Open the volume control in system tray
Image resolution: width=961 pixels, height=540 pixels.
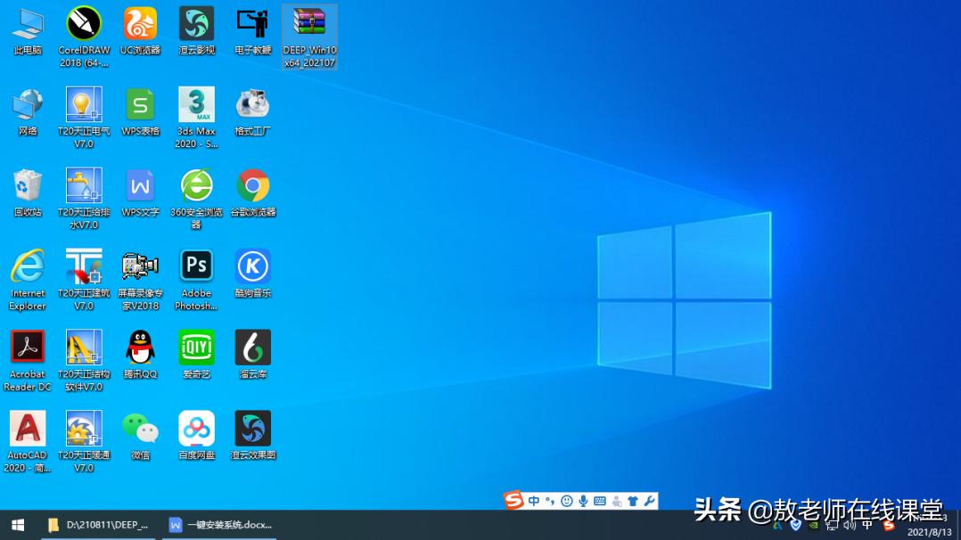click(849, 525)
